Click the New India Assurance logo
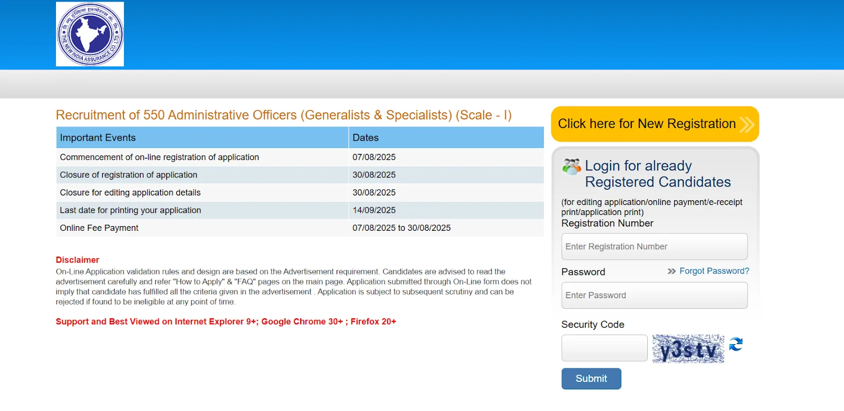This screenshot has height=411, width=844. (90, 34)
